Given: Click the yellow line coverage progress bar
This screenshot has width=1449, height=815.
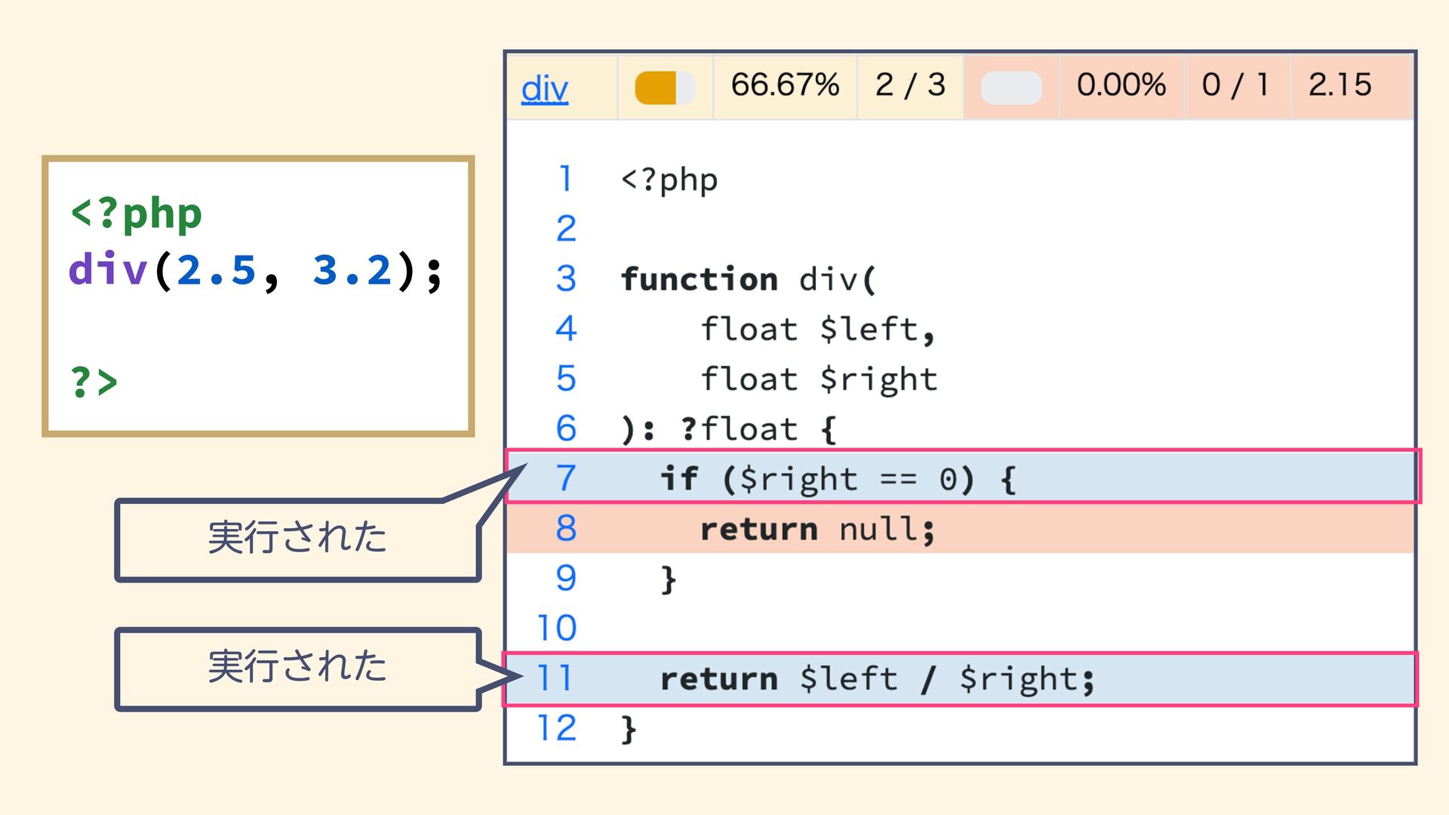Looking at the screenshot, I should pyautogui.click(x=664, y=88).
